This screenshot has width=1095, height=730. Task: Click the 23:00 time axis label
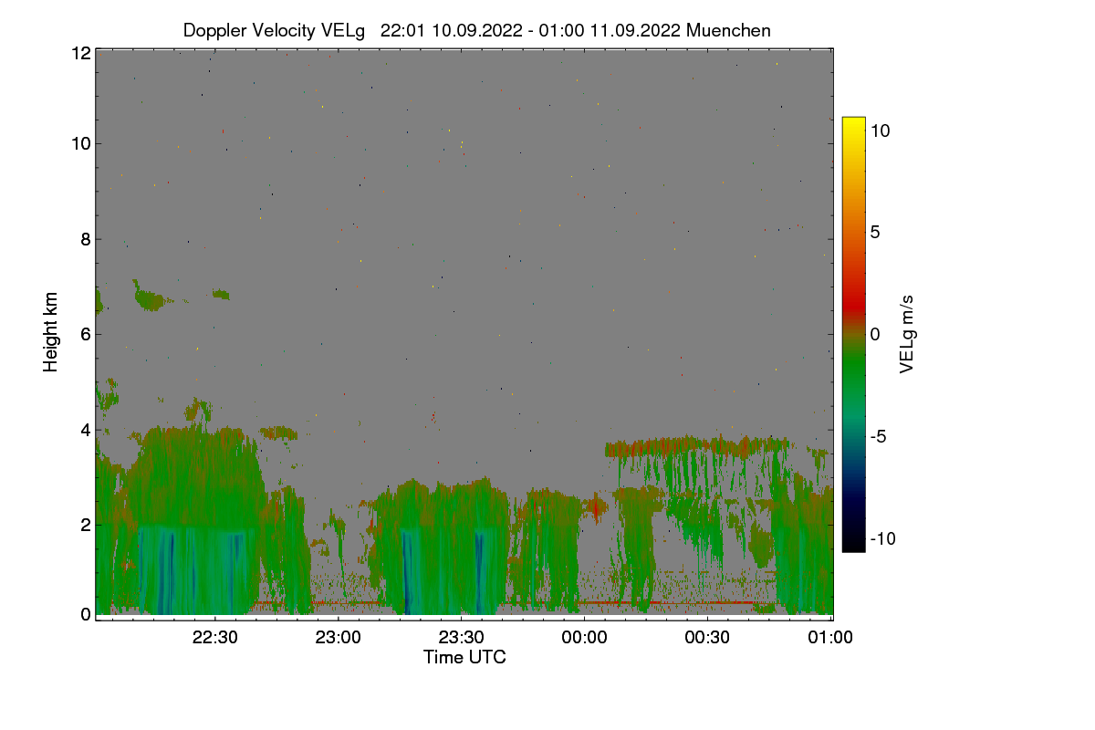[x=339, y=638]
